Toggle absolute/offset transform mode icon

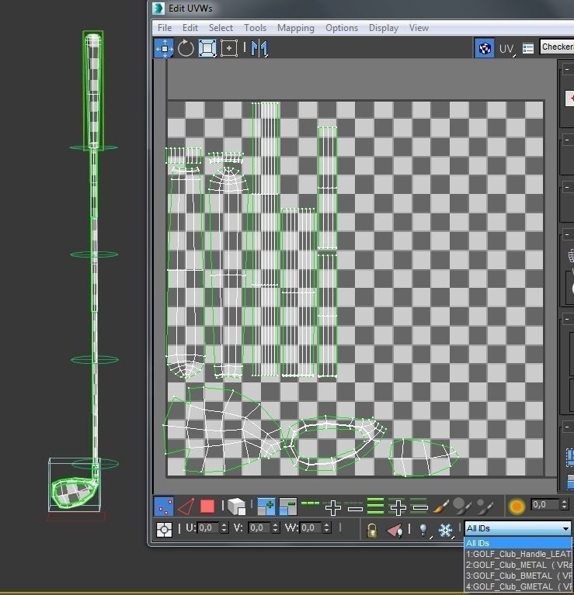[x=164, y=529]
